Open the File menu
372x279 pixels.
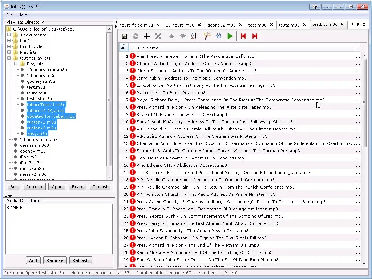point(9,15)
